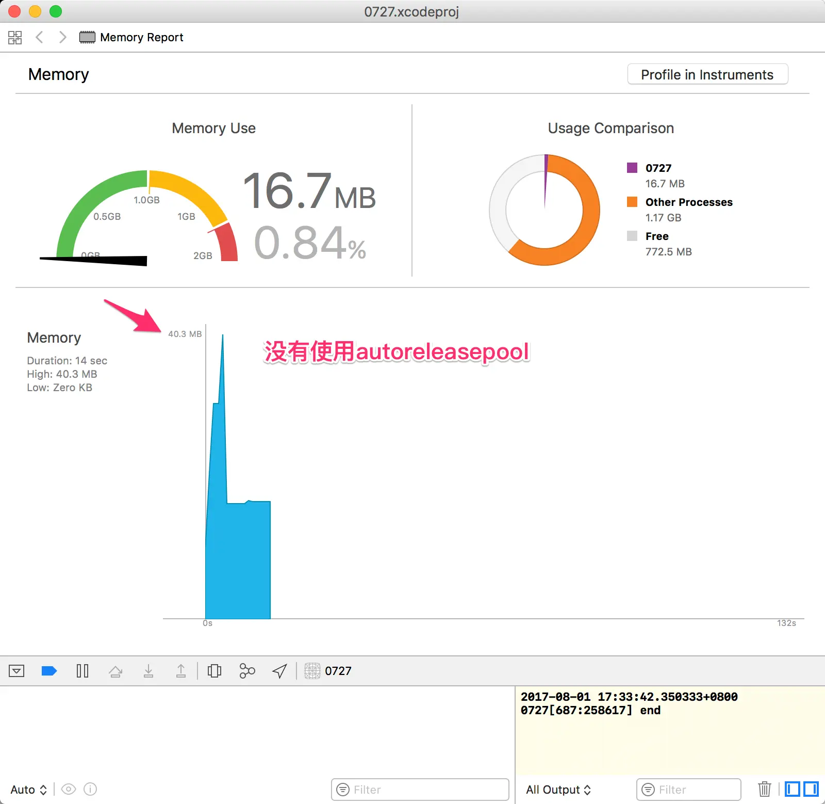Screen dimensions: 825x804
Task: Click the Simulate Location arrow icon
Action: coord(279,671)
